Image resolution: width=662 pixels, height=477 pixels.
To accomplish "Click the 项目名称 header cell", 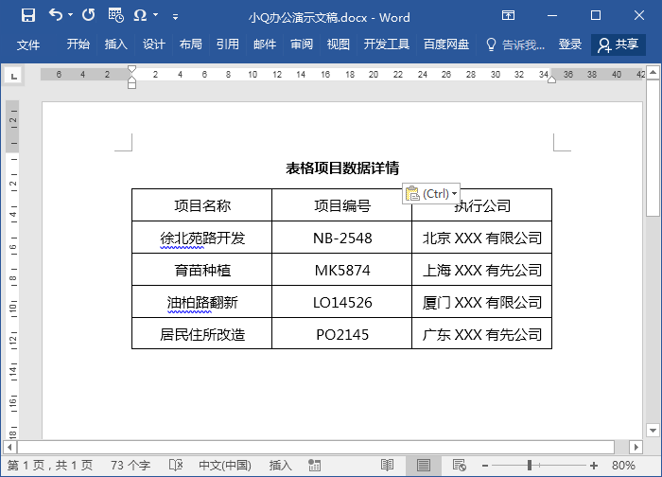I will pos(202,205).
